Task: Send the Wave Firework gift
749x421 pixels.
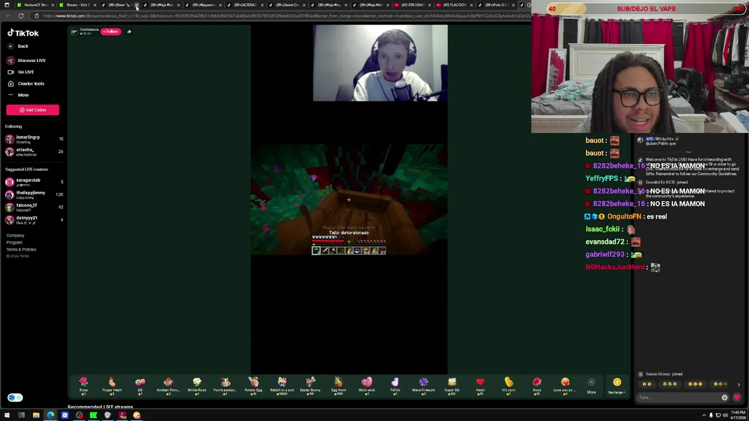Action: point(424,385)
